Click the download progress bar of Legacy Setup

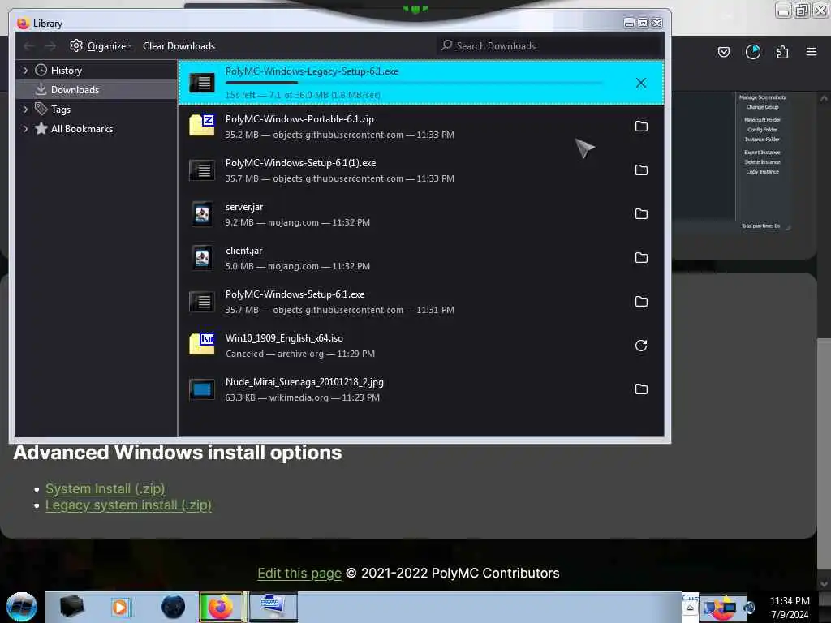click(x=414, y=83)
